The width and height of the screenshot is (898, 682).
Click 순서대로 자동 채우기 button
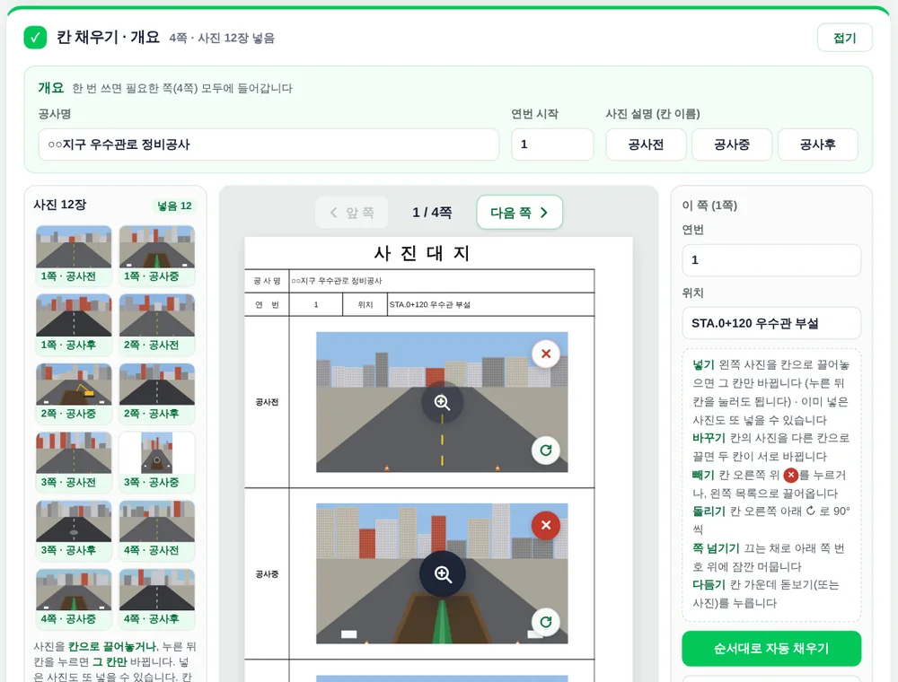point(770,648)
